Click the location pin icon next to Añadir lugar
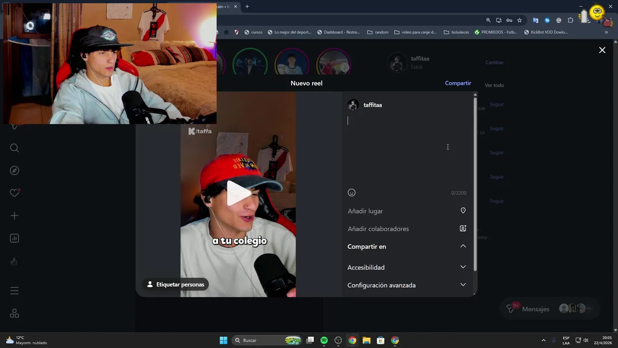This screenshot has height=348, width=618. tap(463, 211)
